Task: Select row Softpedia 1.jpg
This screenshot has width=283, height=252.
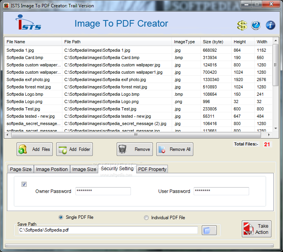Action: (x=138, y=50)
